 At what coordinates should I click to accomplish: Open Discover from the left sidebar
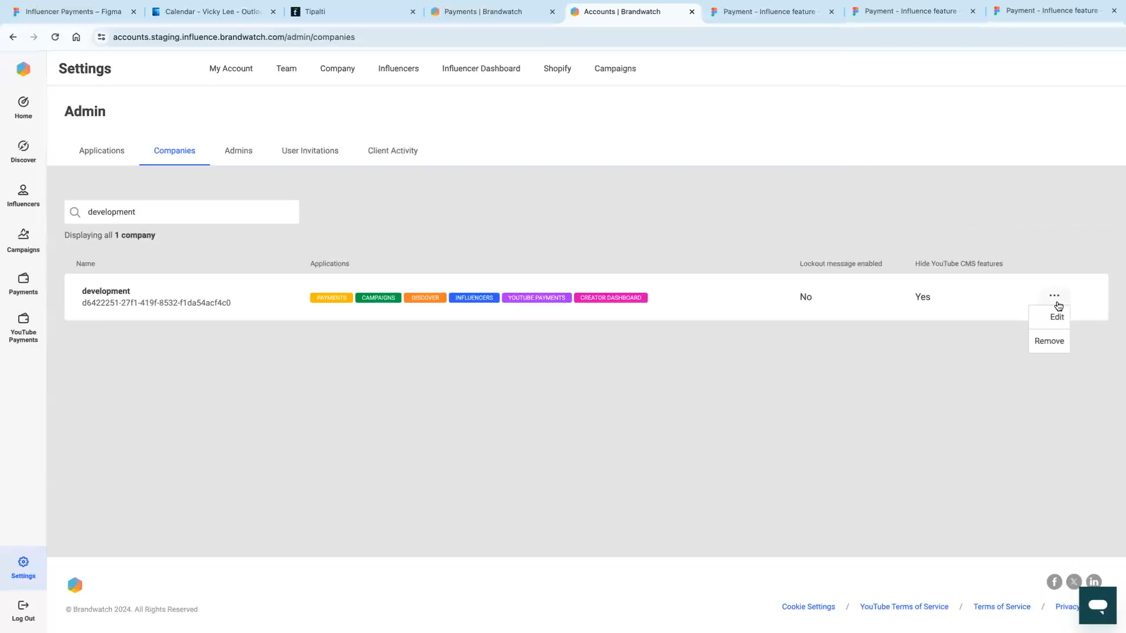pos(23,150)
